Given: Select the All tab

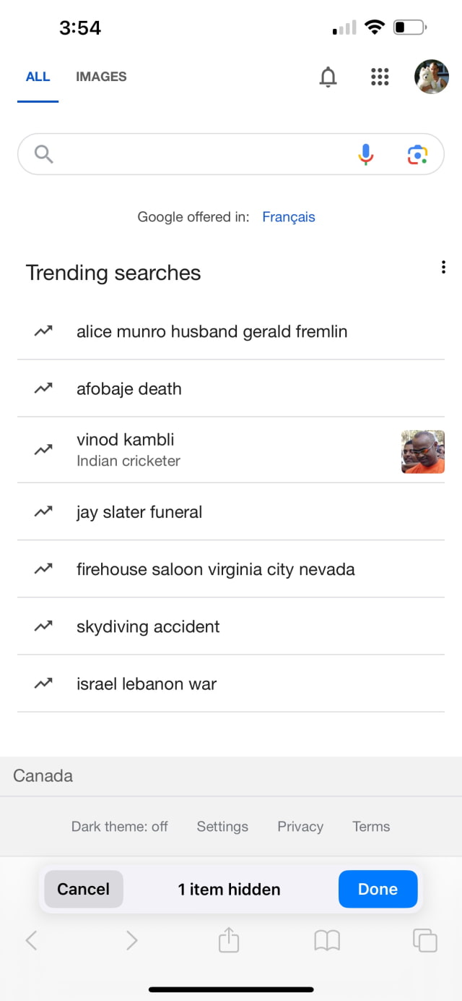Looking at the screenshot, I should [38, 77].
